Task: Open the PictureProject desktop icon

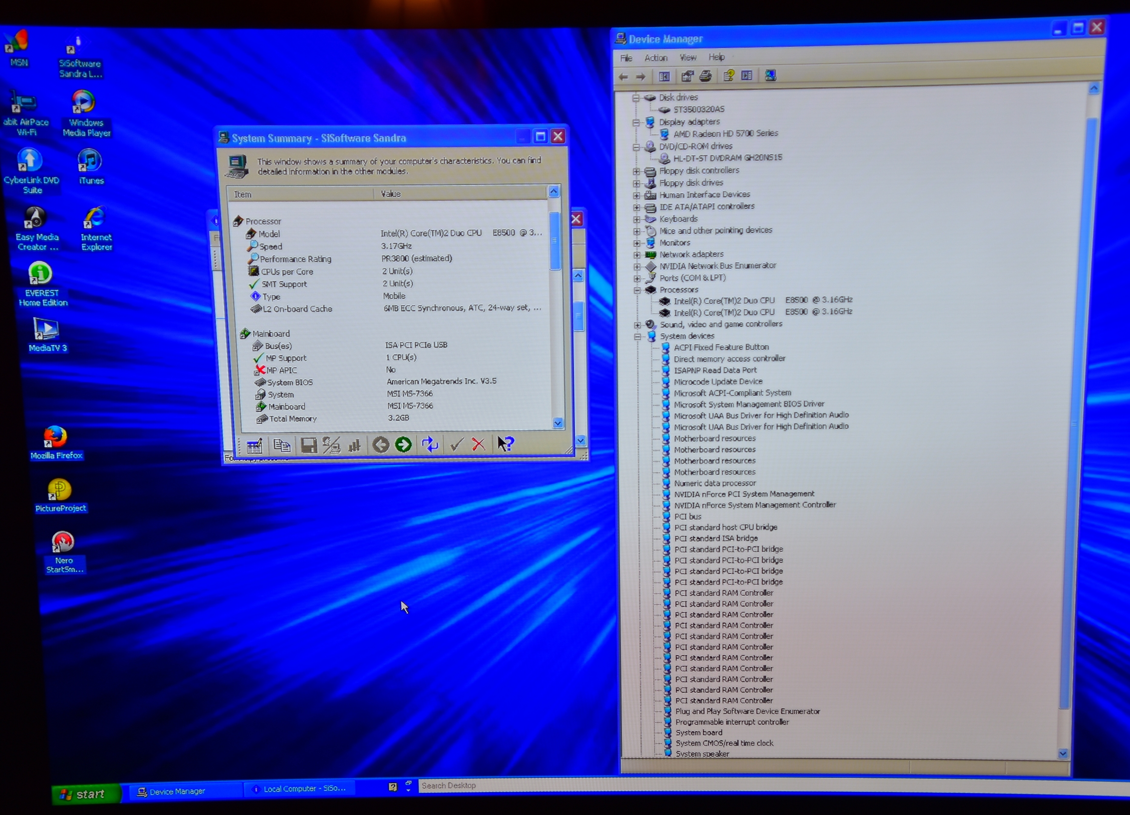Action: point(60,495)
